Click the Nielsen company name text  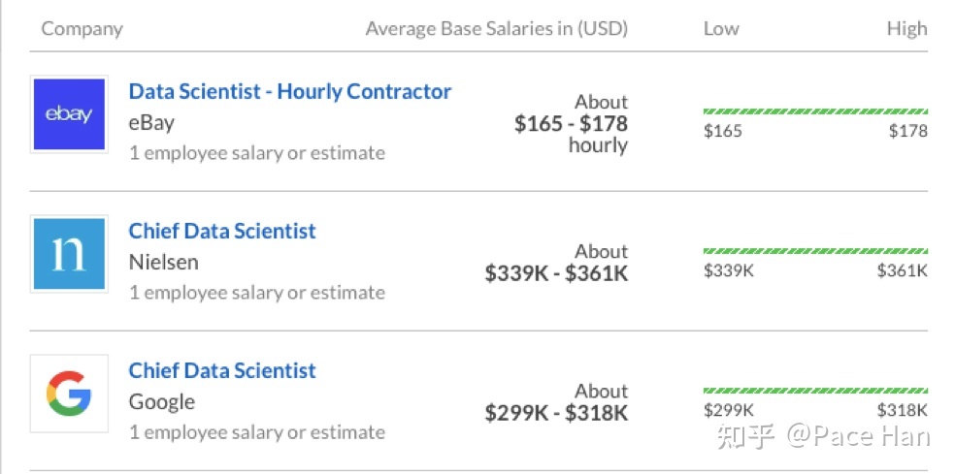click(x=164, y=263)
